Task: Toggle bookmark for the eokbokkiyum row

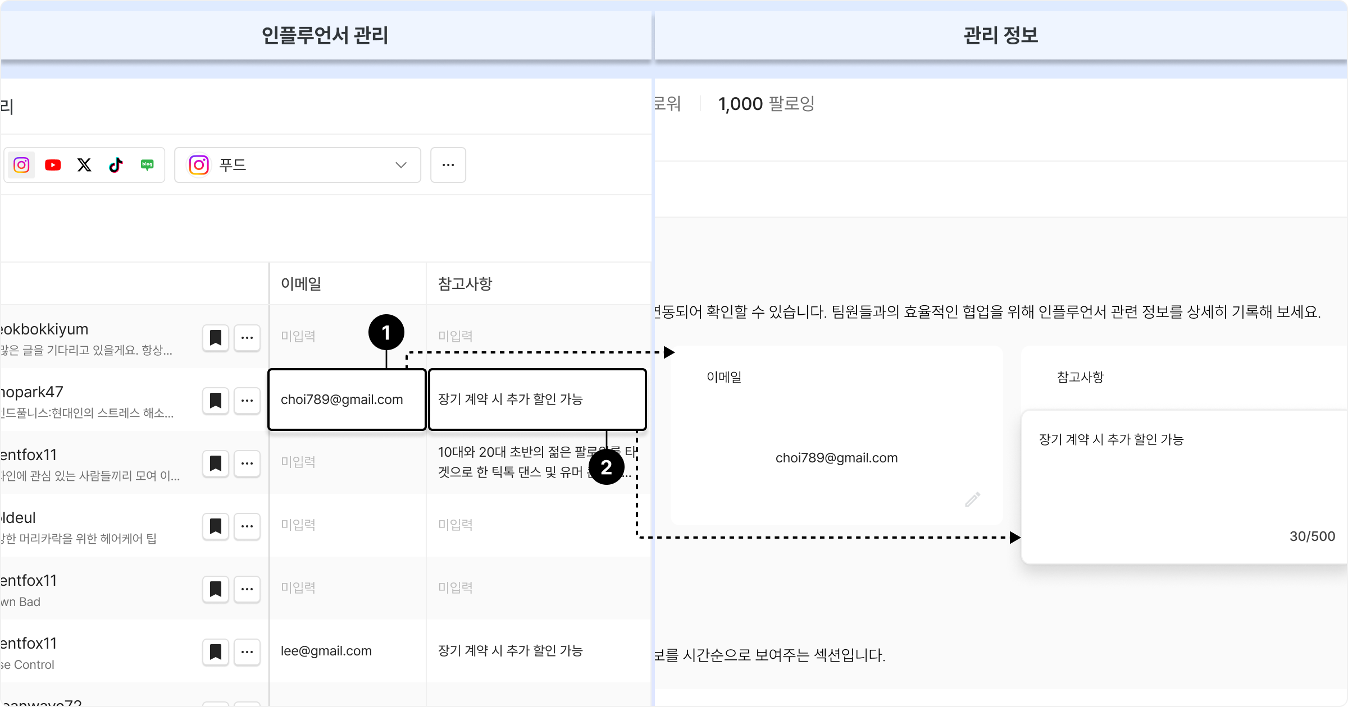Action: 215,338
